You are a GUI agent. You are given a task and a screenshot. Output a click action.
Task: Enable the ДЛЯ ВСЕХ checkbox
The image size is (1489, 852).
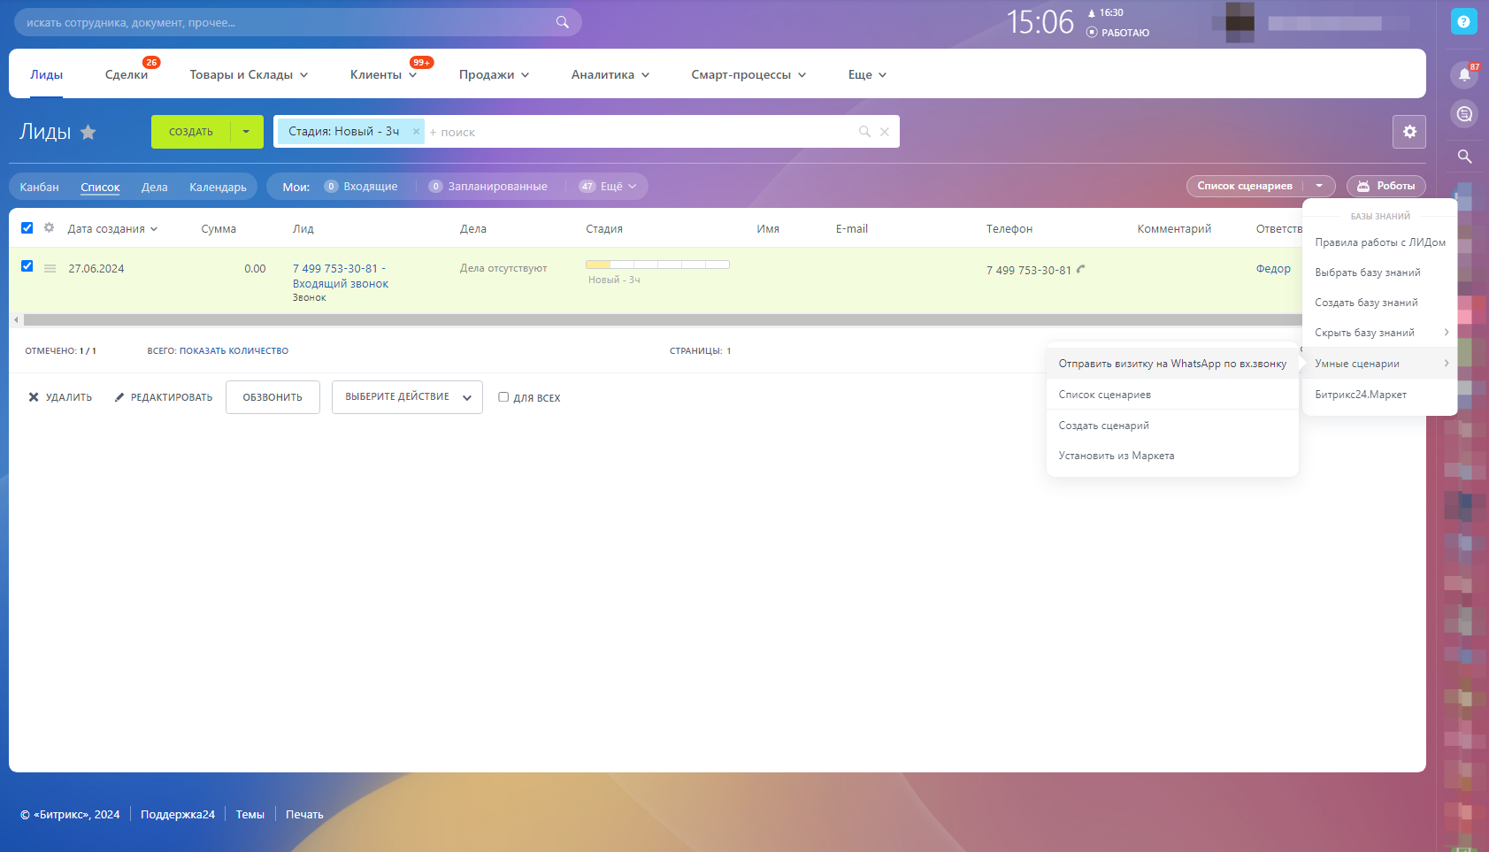tap(503, 397)
